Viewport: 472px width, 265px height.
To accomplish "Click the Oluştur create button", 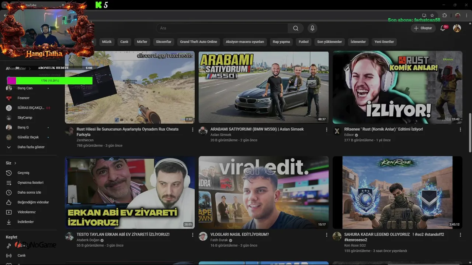I will 423,28.
